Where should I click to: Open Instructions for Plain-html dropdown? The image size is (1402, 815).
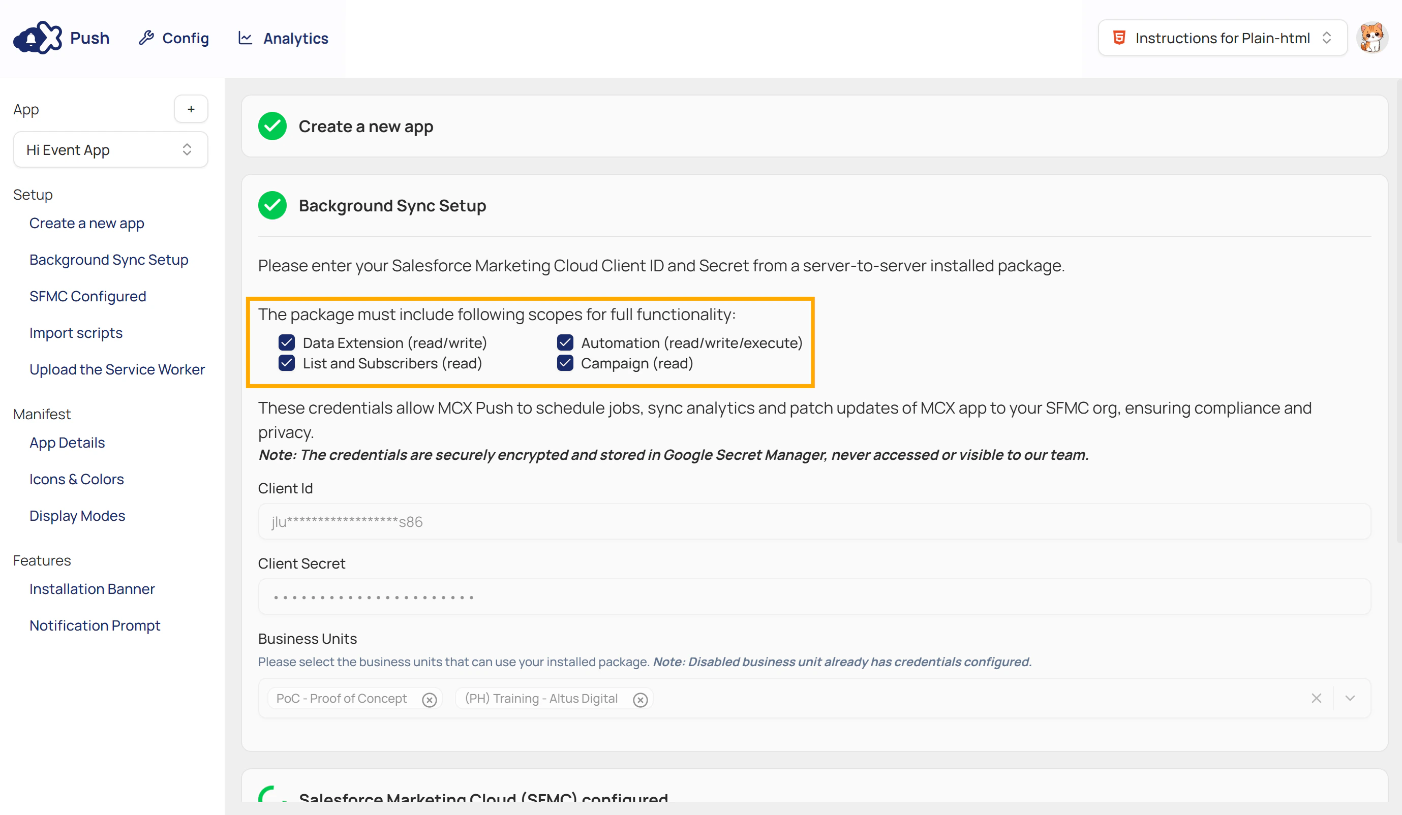pos(1223,38)
